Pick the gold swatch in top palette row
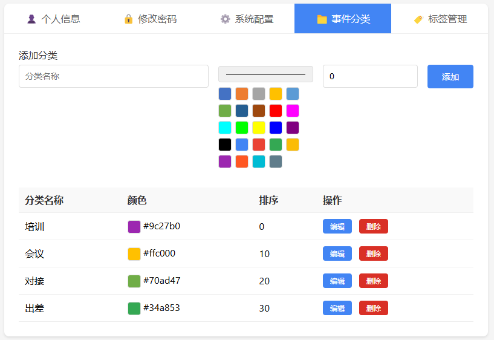This screenshot has width=494, height=340. (x=276, y=94)
